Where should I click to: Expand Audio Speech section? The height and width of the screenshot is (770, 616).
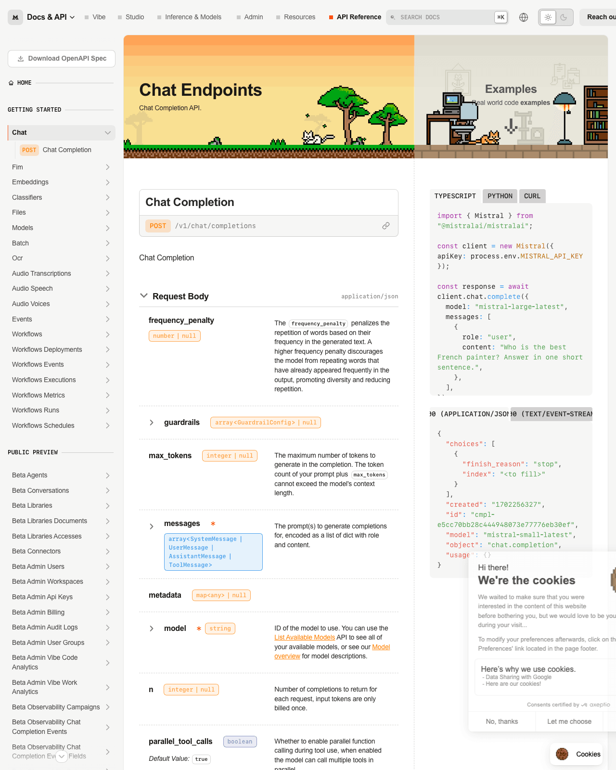[107, 289]
